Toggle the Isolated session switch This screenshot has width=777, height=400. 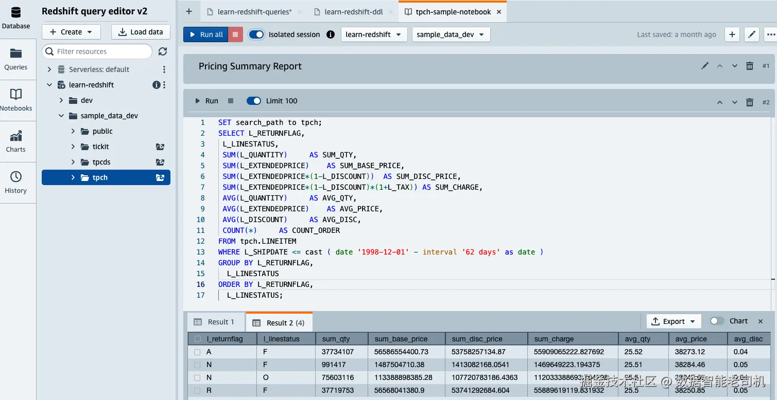pyautogui.click(x=256, y=34)
